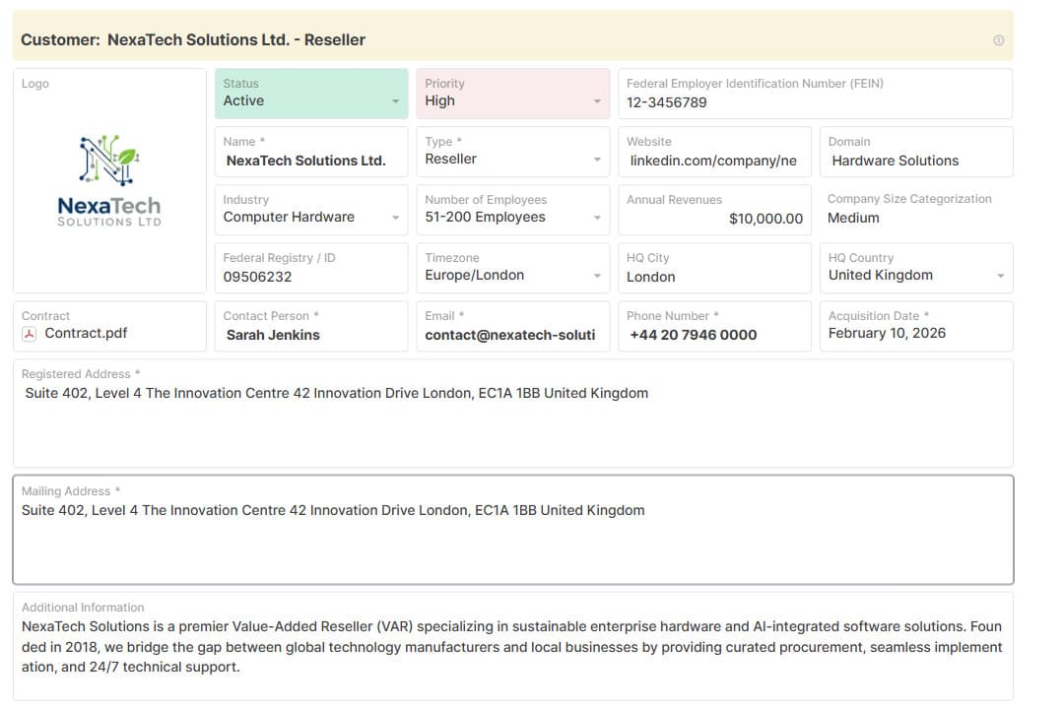Click the info icon in customer header
This screenshot has height=709, width=1064.
(998, 40)
